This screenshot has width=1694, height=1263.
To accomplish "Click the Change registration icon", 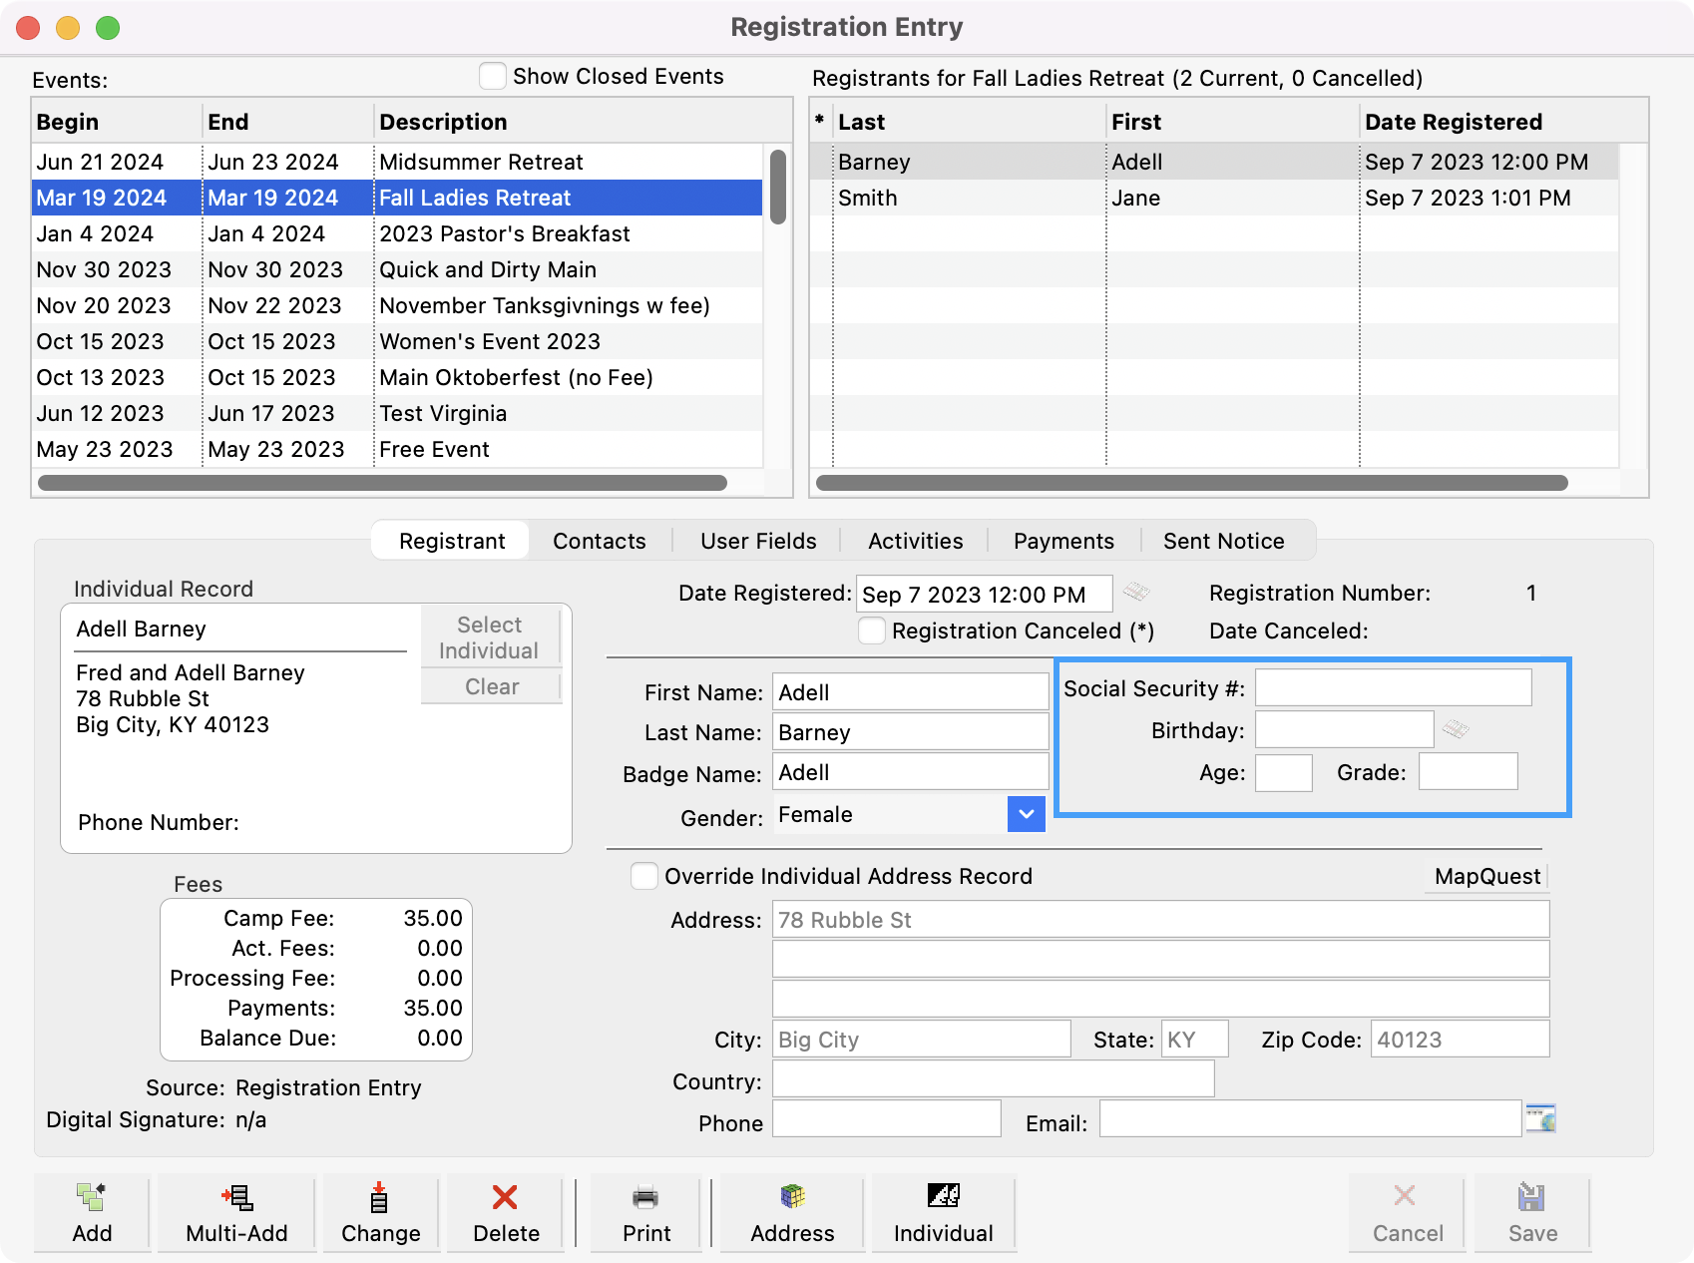I will 380,1197.
